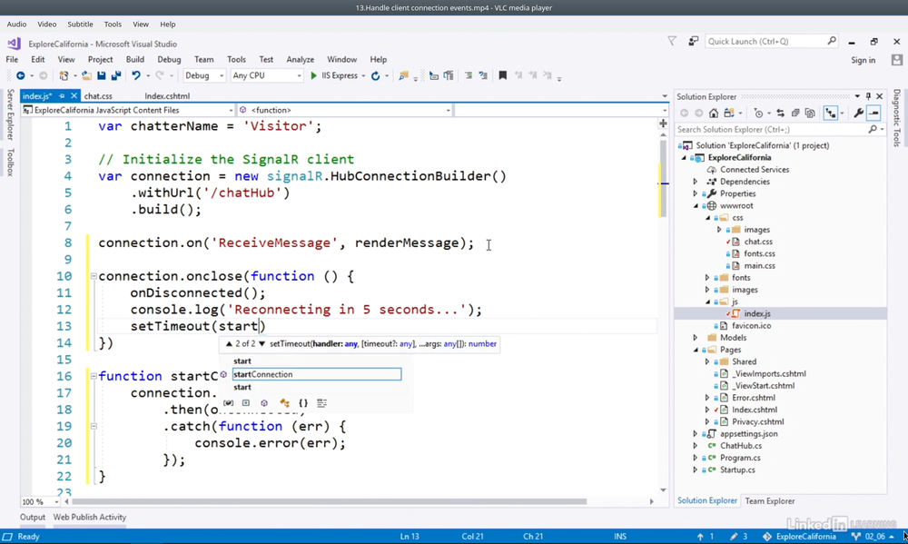Expand the Models folder in Solution Explorer
908x544 pixels.
coord(696,338)
